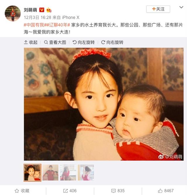
Task: Toggle the thumbs-up like showing 8467
Action: pyautogui.click(x=166, y=191)
